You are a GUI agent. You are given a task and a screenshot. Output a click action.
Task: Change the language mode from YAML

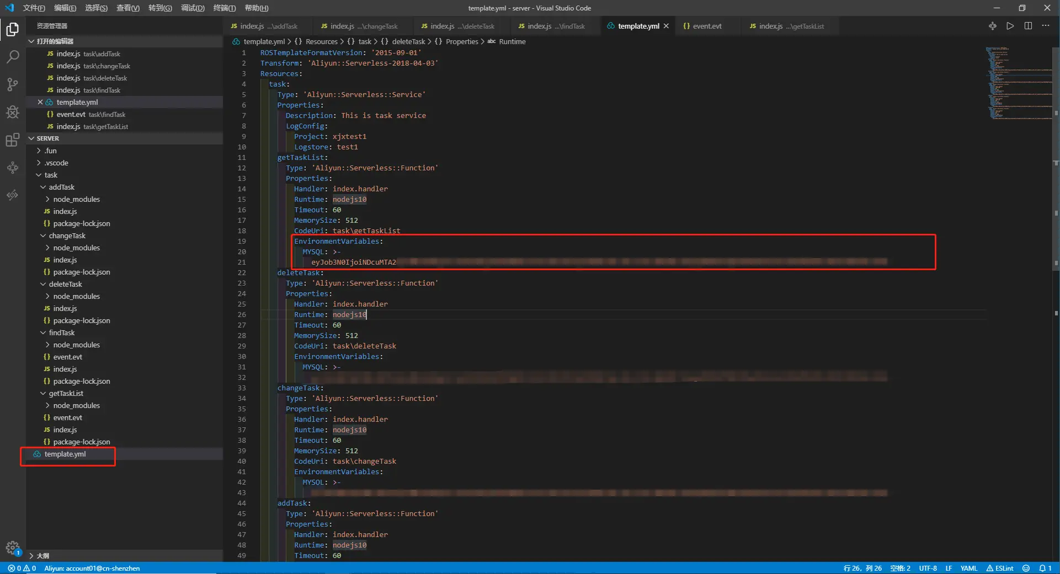968,568
